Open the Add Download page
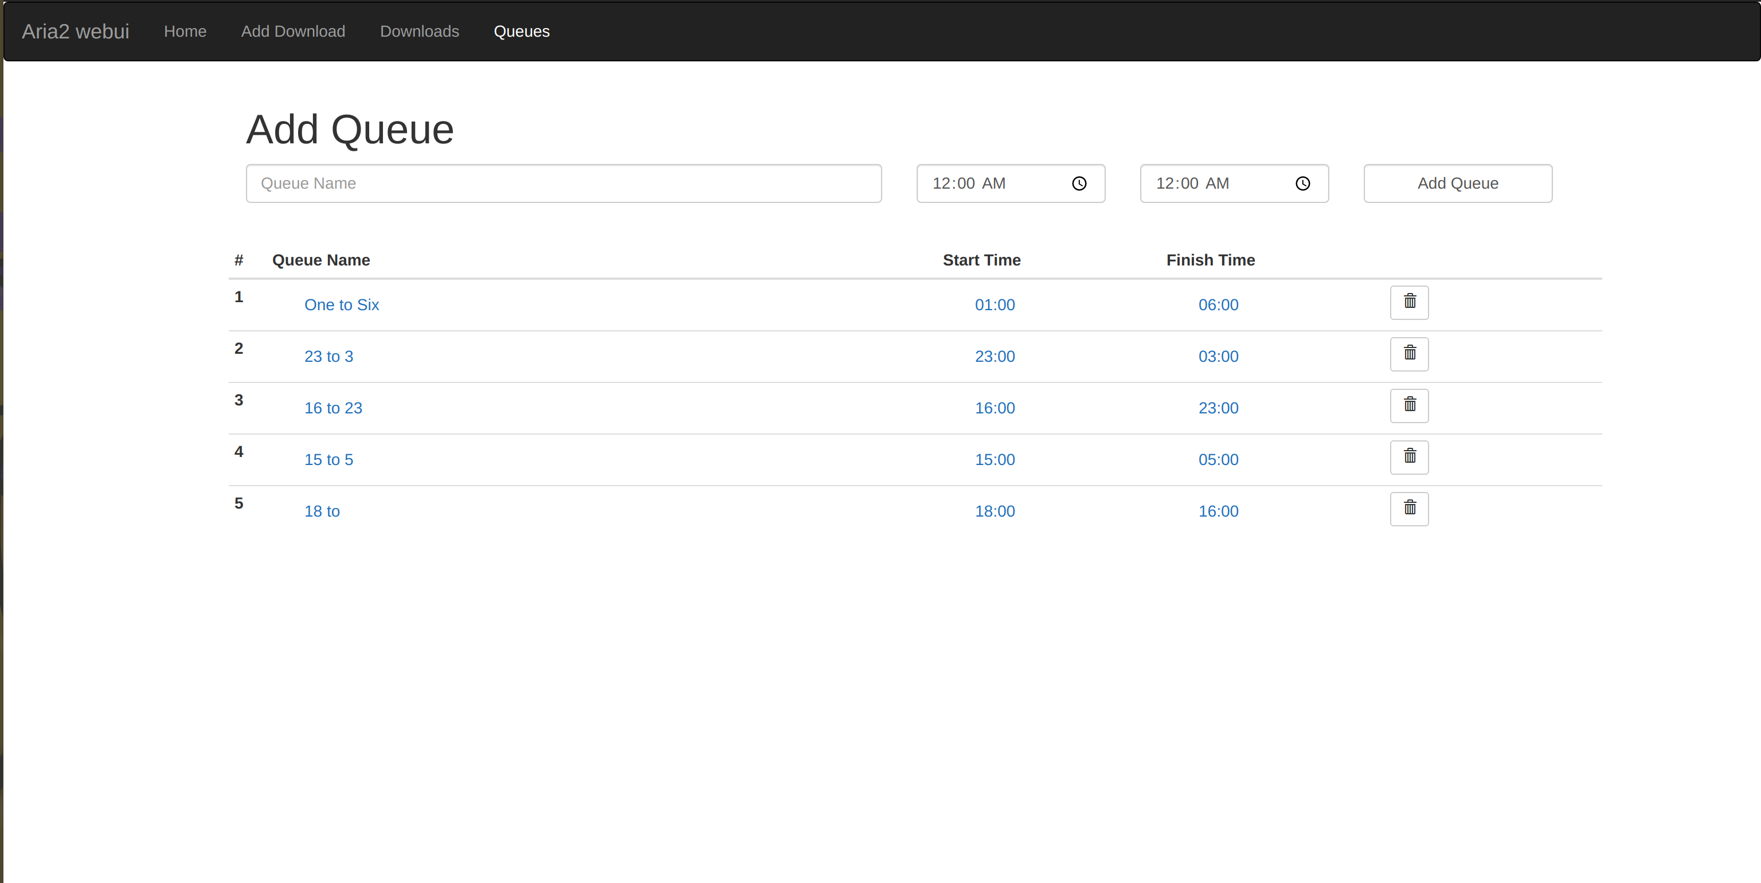 point(292,31)
